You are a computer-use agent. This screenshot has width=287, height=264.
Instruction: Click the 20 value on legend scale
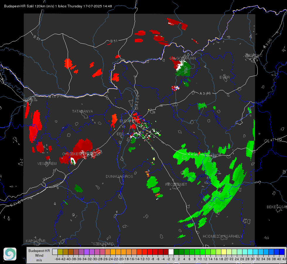coord(226,259)
